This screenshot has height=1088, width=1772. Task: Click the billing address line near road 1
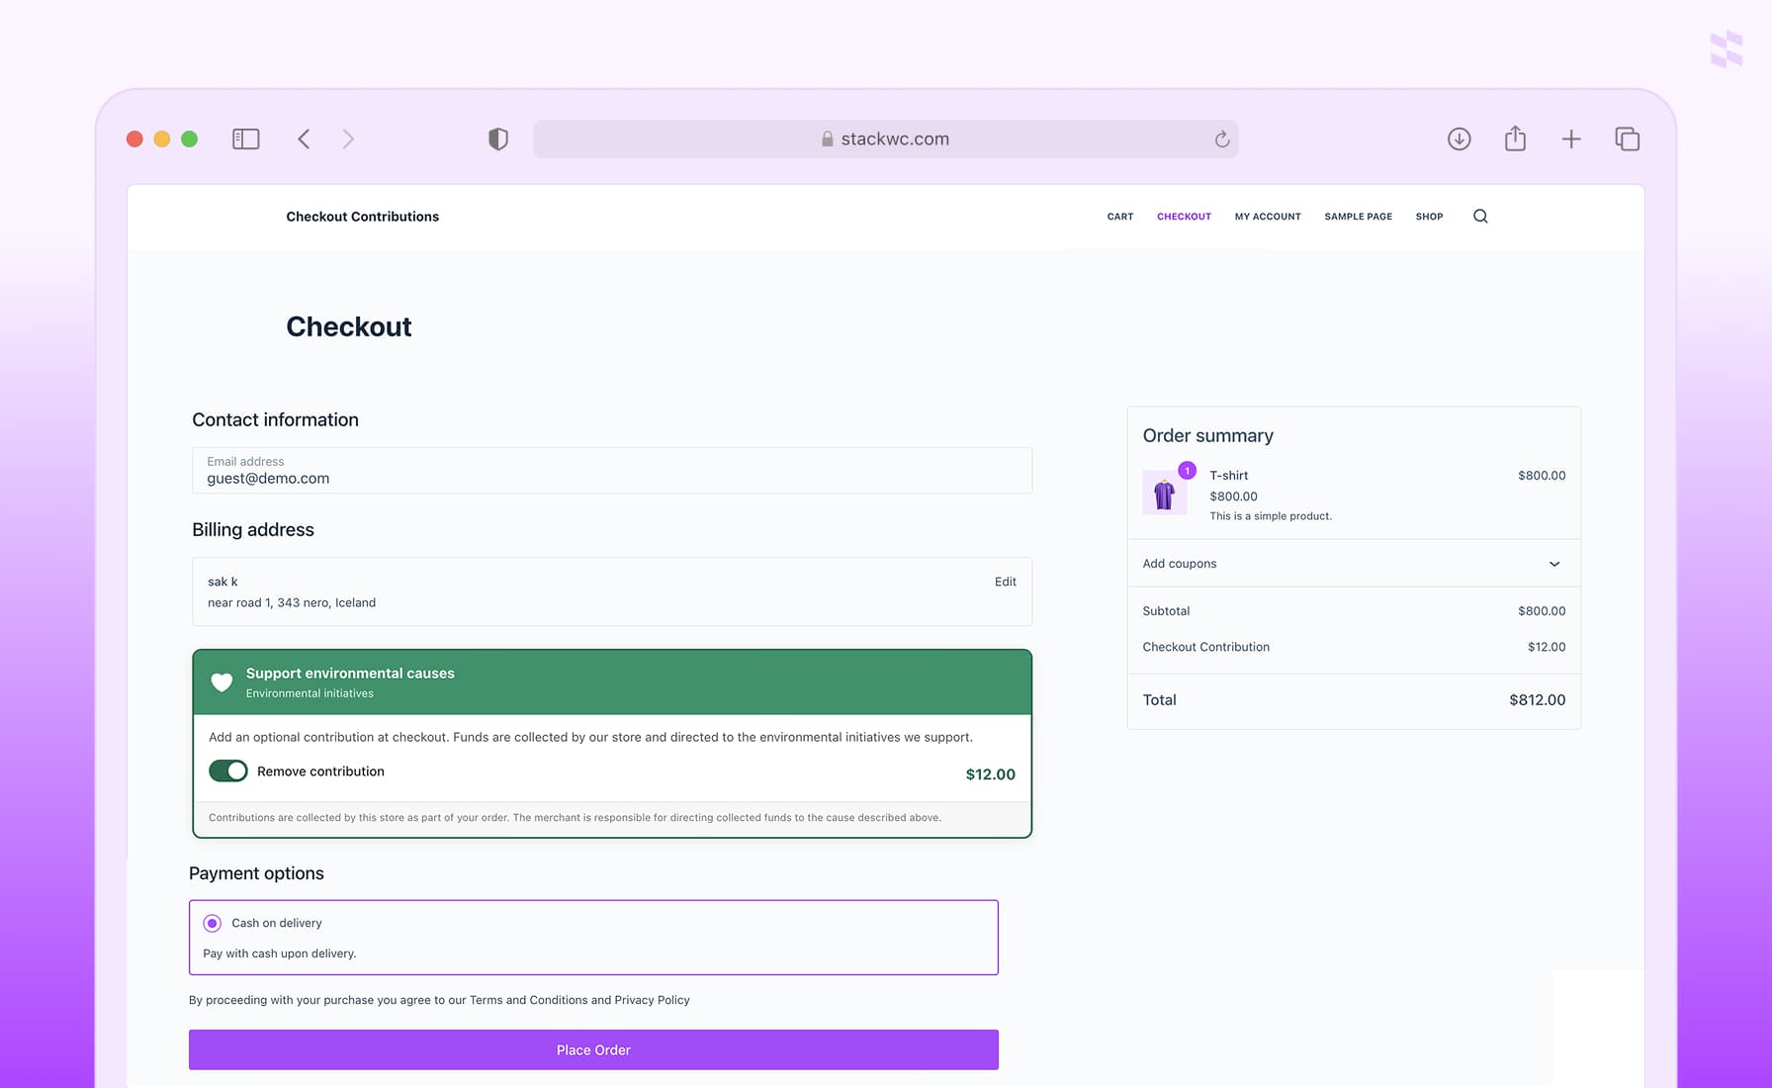pos(292,602)
